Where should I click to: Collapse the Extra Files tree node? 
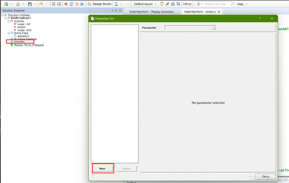tap(8, 33)
